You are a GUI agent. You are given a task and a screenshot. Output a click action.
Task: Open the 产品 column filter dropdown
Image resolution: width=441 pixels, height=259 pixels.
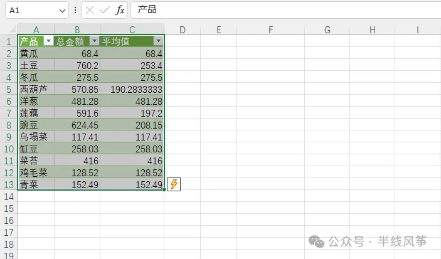[49, 41]
